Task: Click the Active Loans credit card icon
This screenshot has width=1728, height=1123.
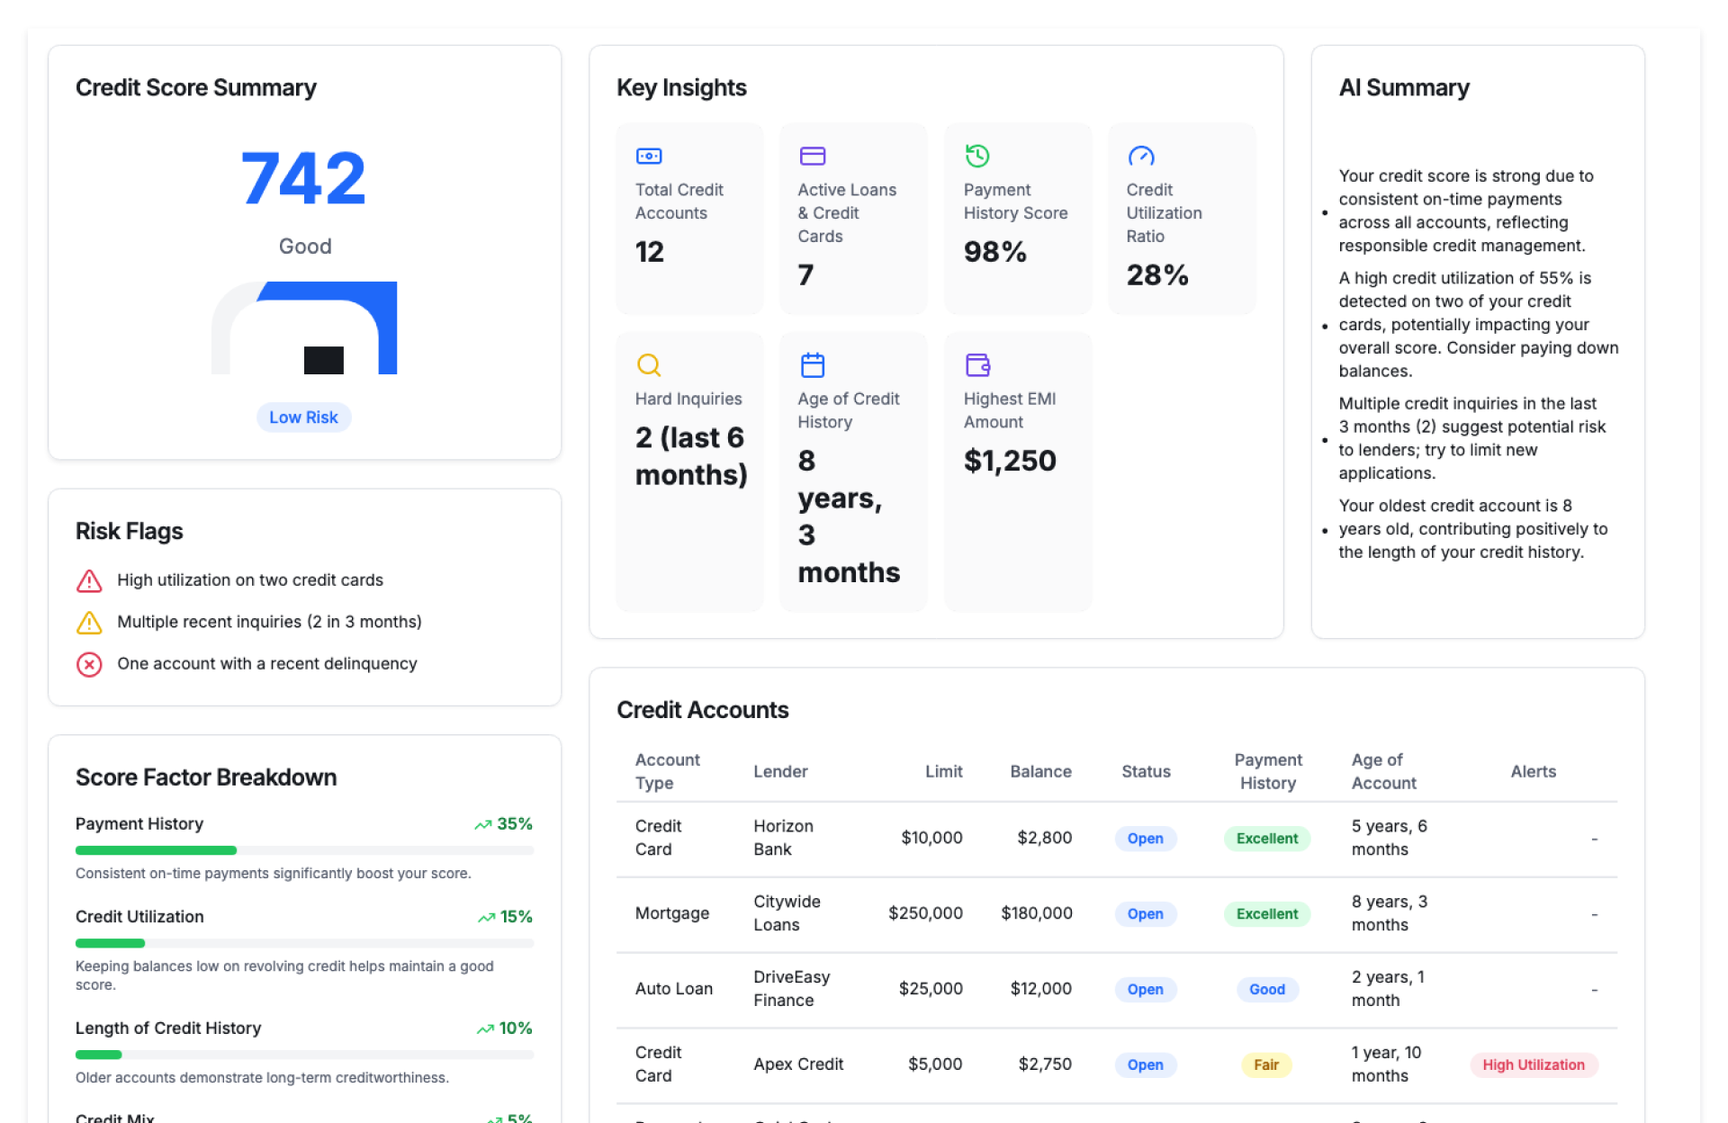Action: point(812,156)
